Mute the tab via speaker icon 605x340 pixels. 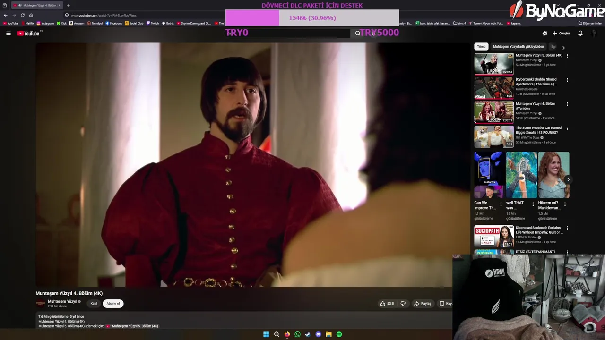coord(19,5)
